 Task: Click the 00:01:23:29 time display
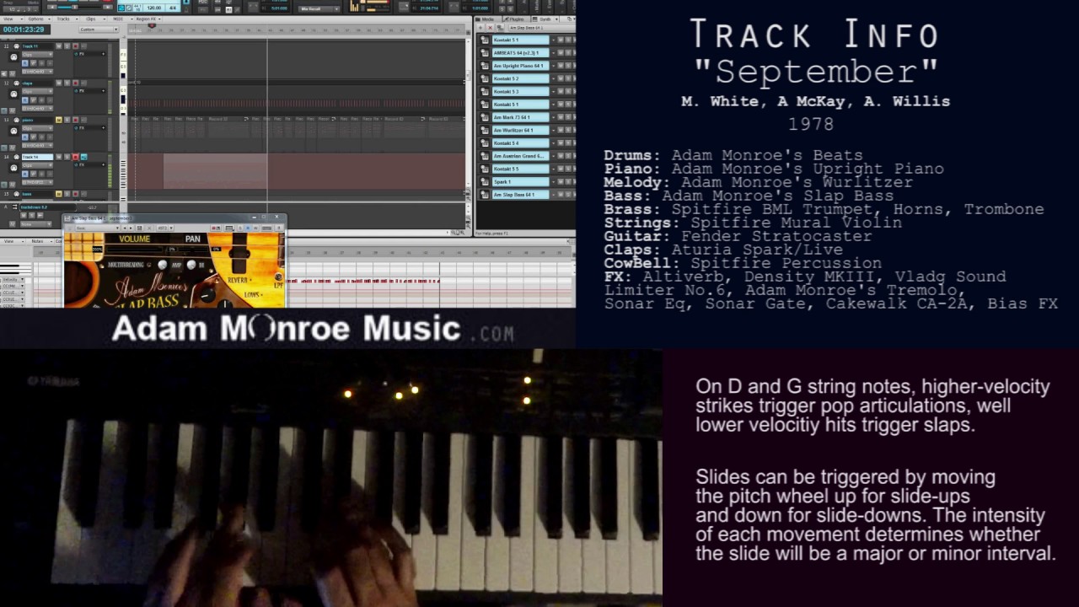click(24, 30)
